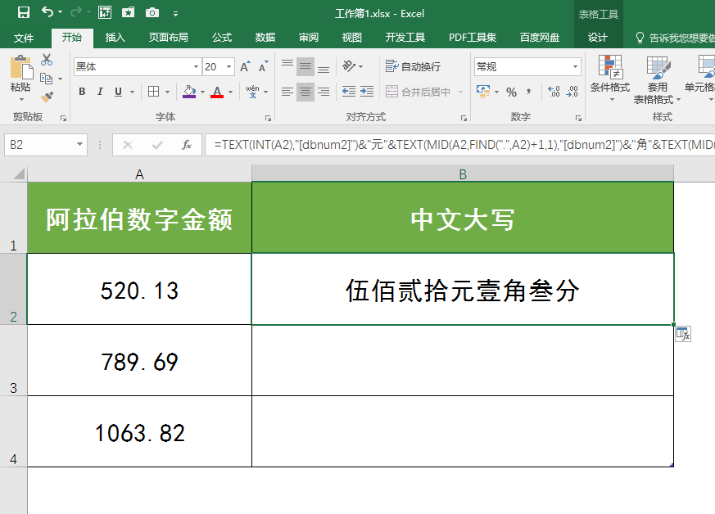The width and height of the screenshot is (715, 514).
Task: Click the Insert Function fx icon
Action: 186,145
